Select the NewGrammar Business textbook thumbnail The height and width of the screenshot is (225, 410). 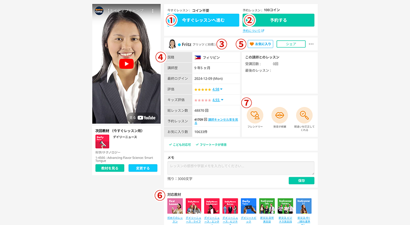(x=285, y=206)
